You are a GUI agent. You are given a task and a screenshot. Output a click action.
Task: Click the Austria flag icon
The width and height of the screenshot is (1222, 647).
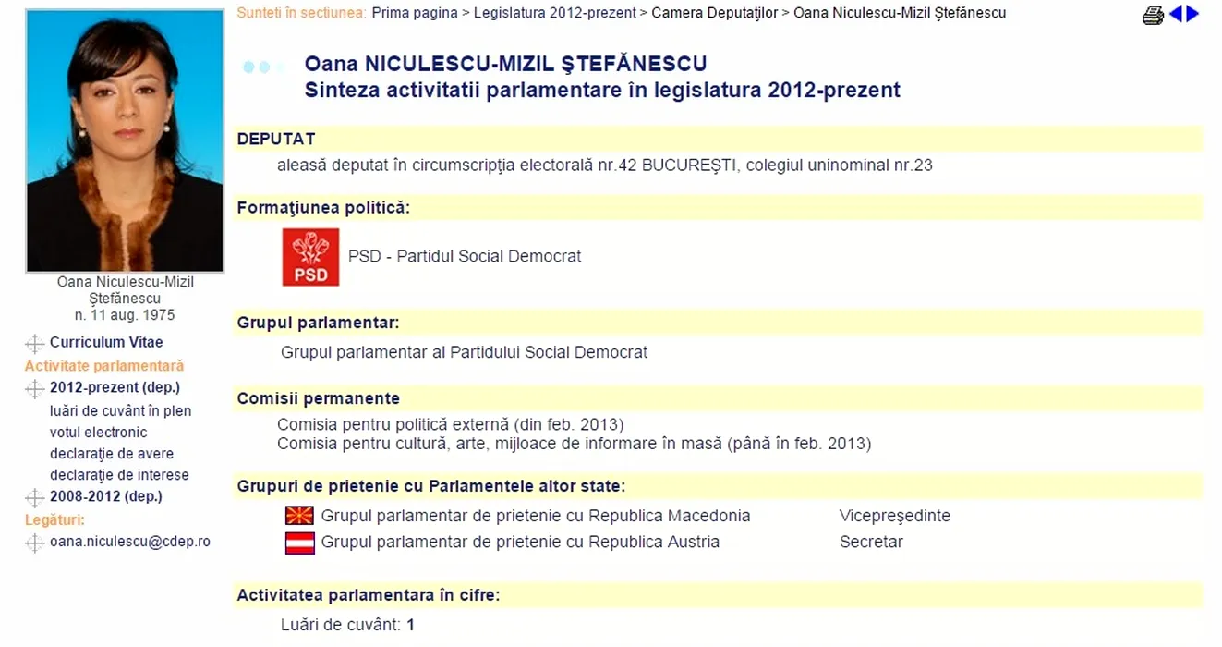pos(299,543)
